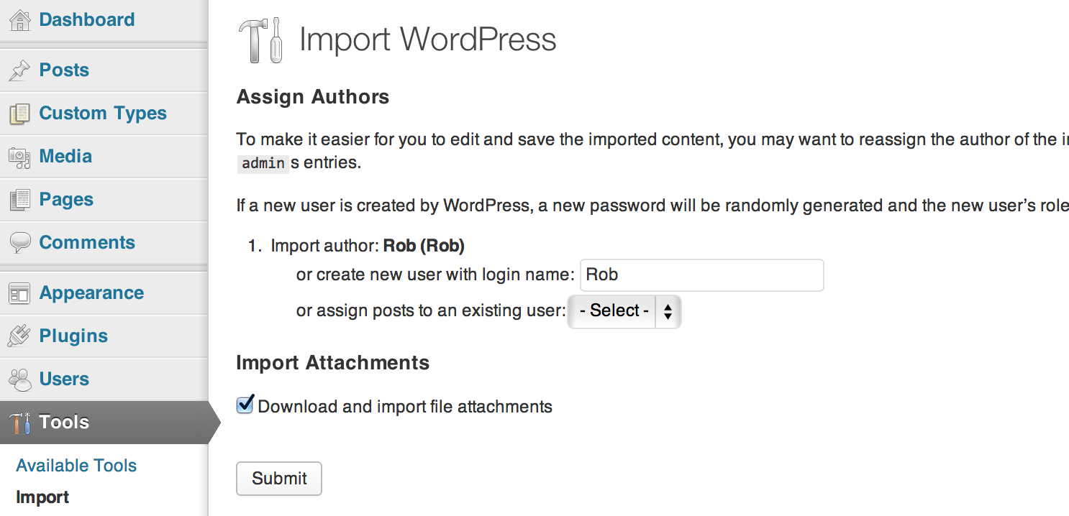This screenshot has height=516, width=1069.
Task: Click the new user login name field
Action: 701,275
